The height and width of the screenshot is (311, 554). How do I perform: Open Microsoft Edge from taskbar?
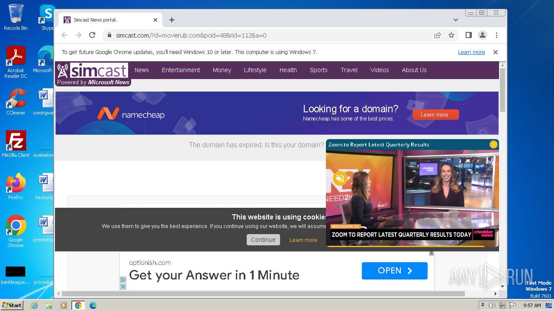[x=93, y=305]
